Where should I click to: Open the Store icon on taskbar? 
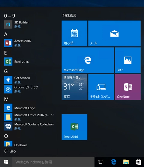[139, 162]
